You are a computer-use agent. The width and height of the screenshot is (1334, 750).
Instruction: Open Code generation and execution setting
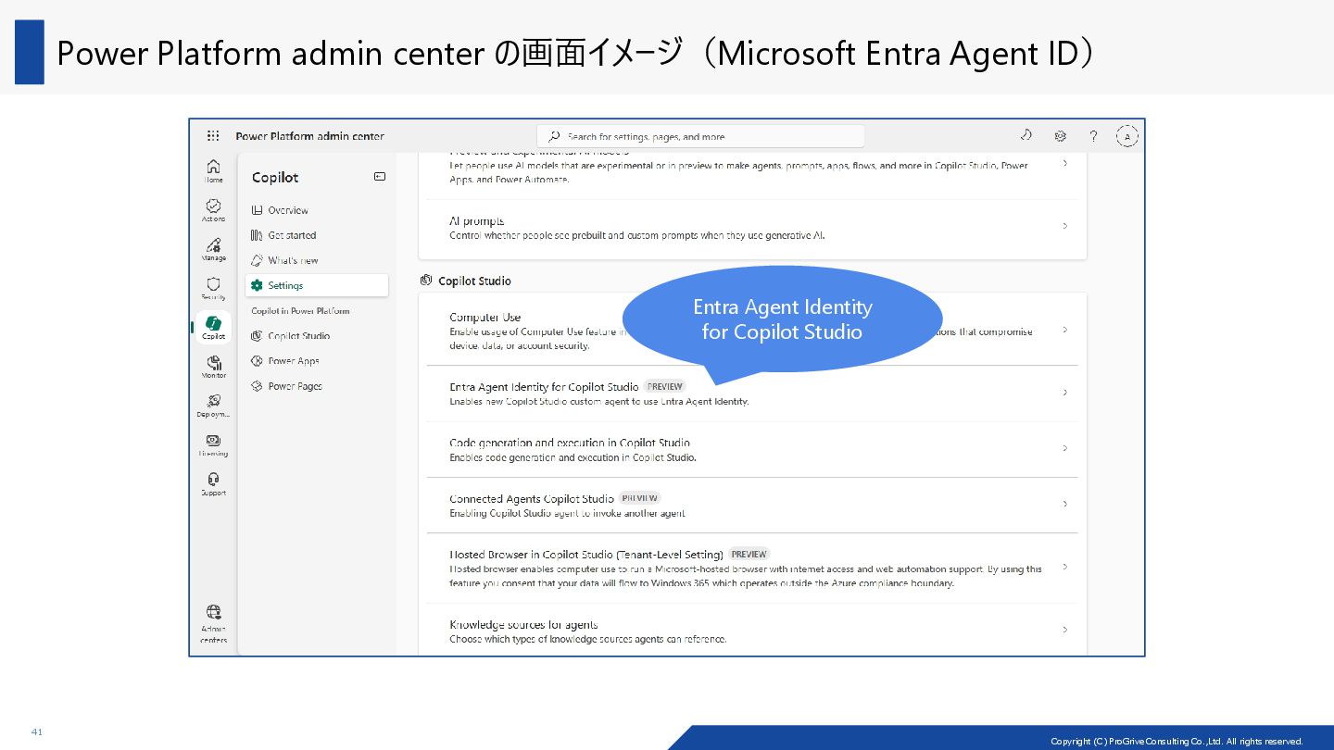point(752,449)
